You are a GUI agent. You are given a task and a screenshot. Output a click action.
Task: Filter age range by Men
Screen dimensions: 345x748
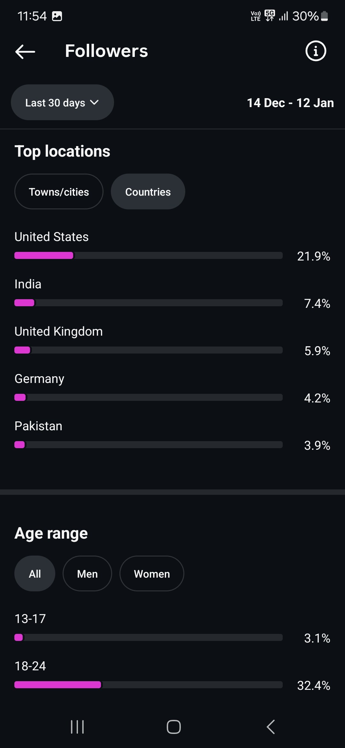pyautogui.click(x=87, y=574)
